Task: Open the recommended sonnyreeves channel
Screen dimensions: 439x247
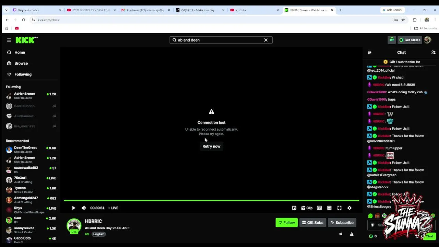Action: (x=31, y=230)
